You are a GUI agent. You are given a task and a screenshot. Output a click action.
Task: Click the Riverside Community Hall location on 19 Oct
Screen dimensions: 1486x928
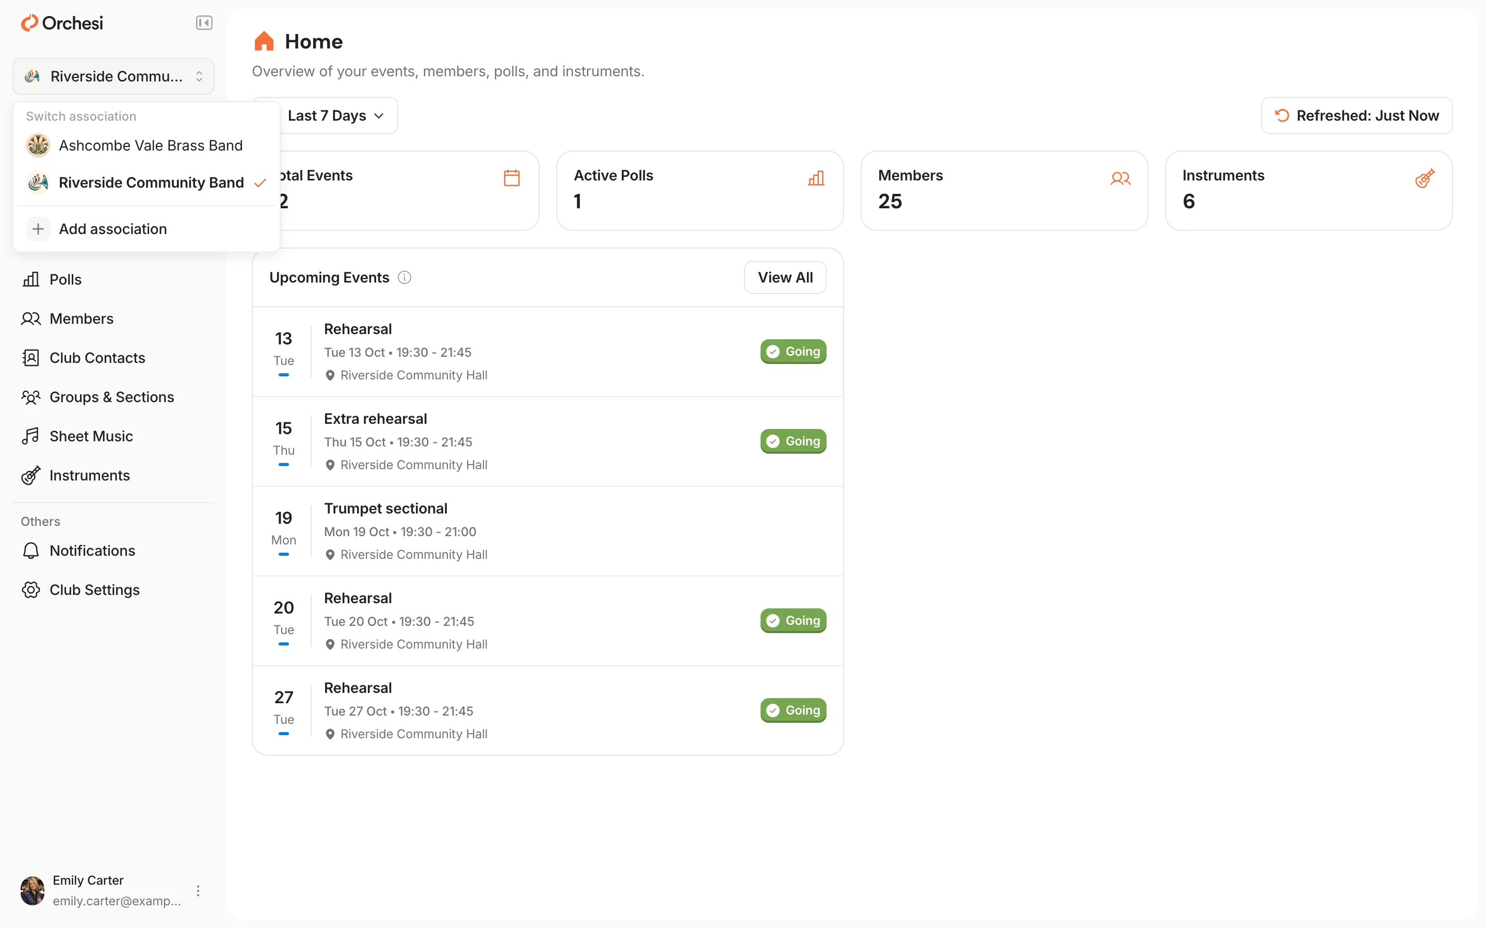407,554
